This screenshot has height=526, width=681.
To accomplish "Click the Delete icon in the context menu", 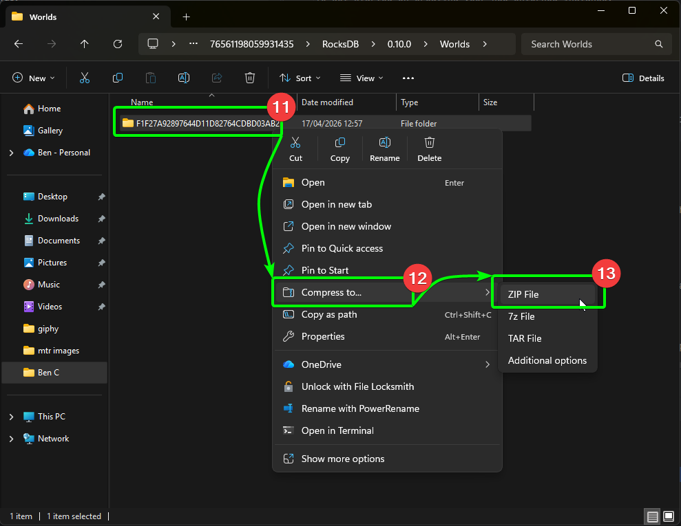I will (x=429, y=143).
